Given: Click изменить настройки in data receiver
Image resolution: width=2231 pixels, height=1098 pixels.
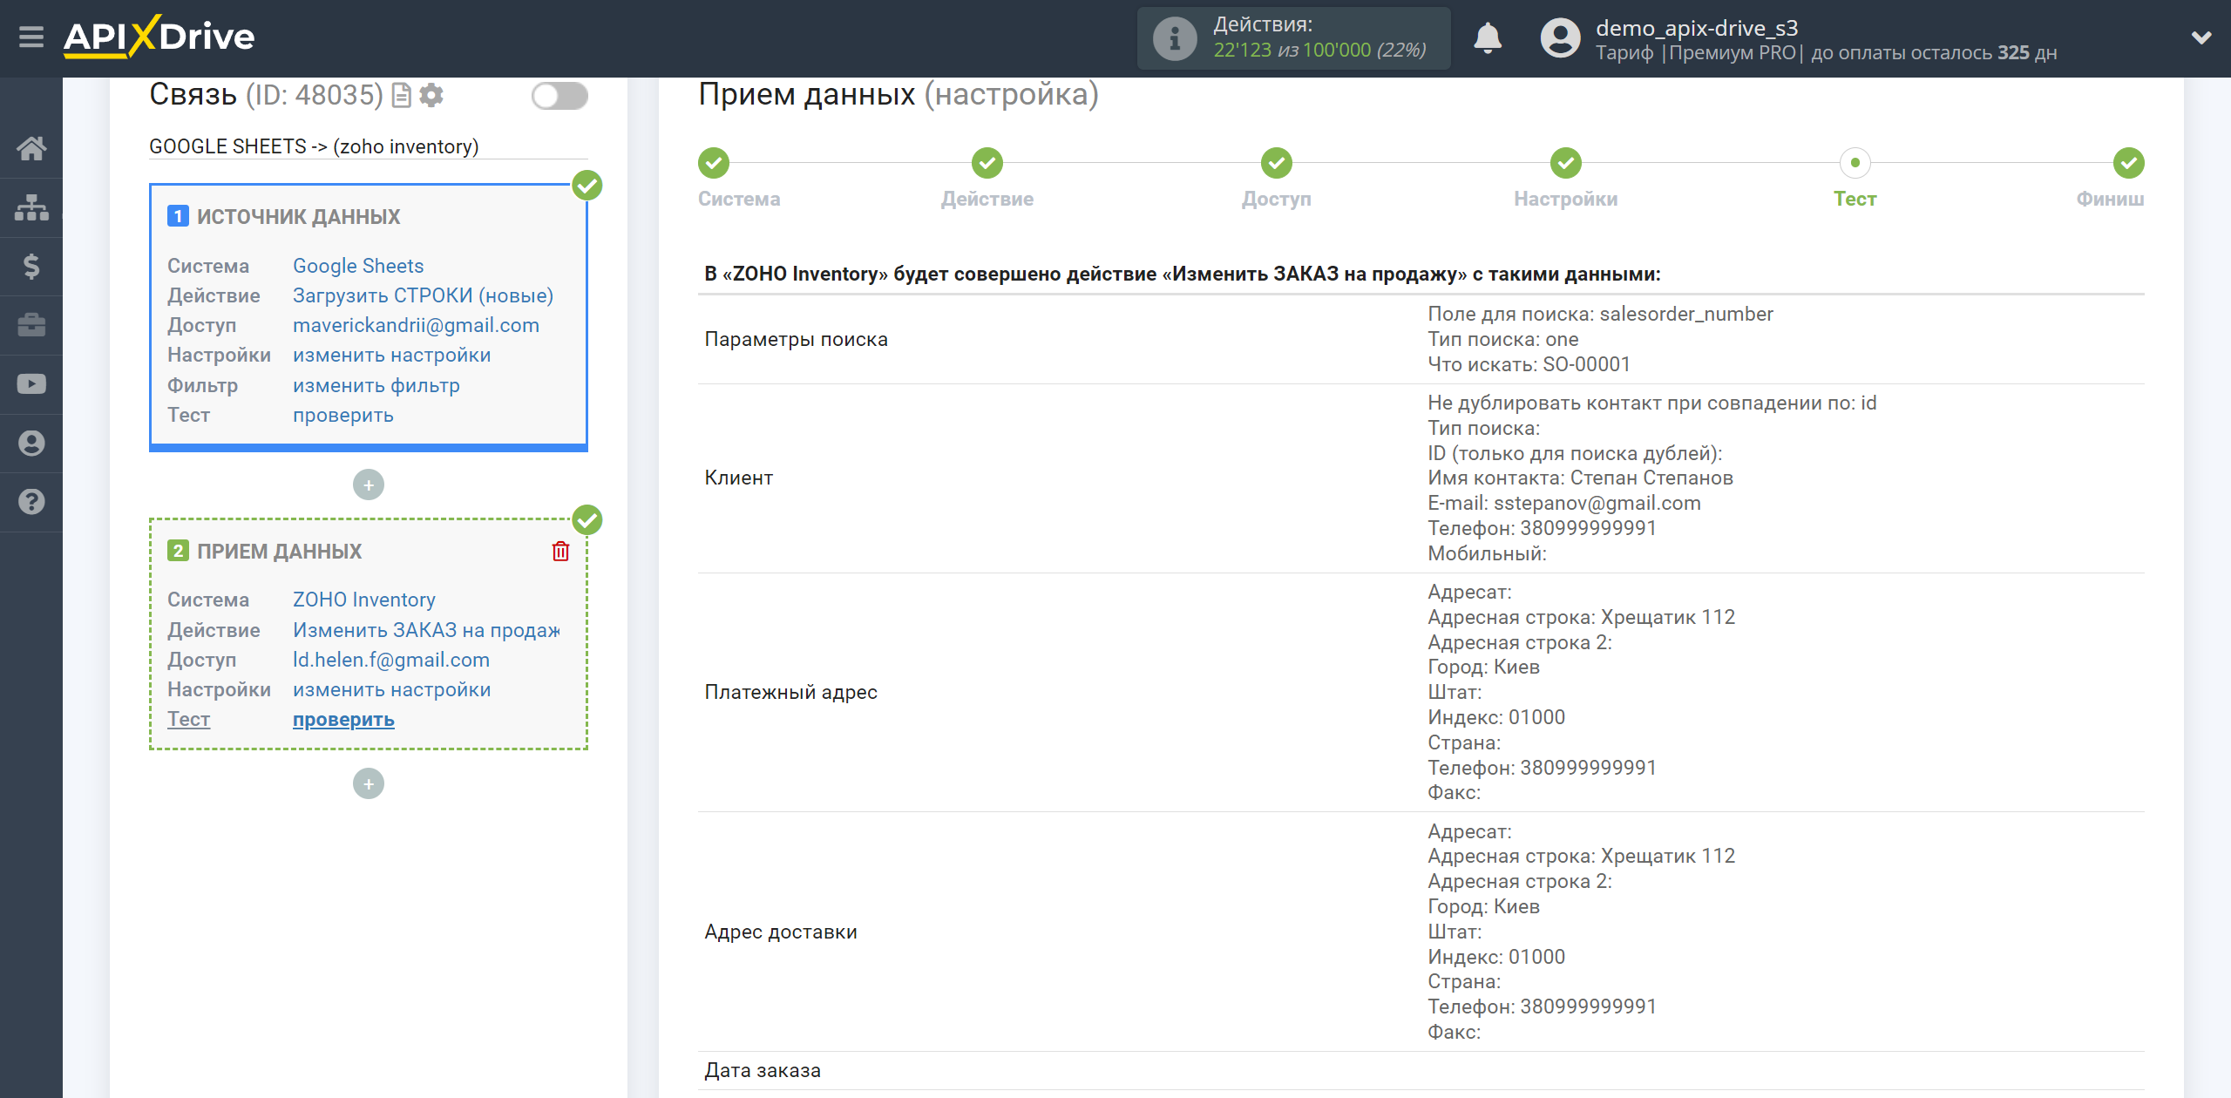Looking at the screenshot, I should (x=391, y=689).
